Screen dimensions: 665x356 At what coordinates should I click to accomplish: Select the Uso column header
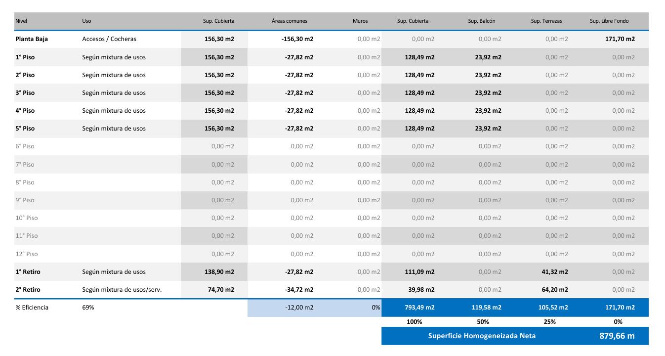point(86,21)
